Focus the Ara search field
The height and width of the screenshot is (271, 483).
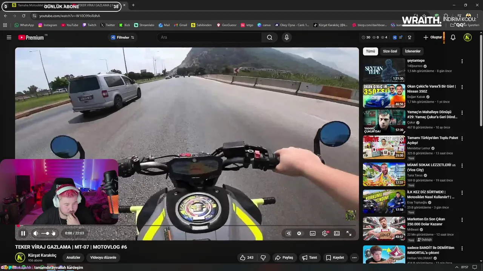[x=209, y=37]
